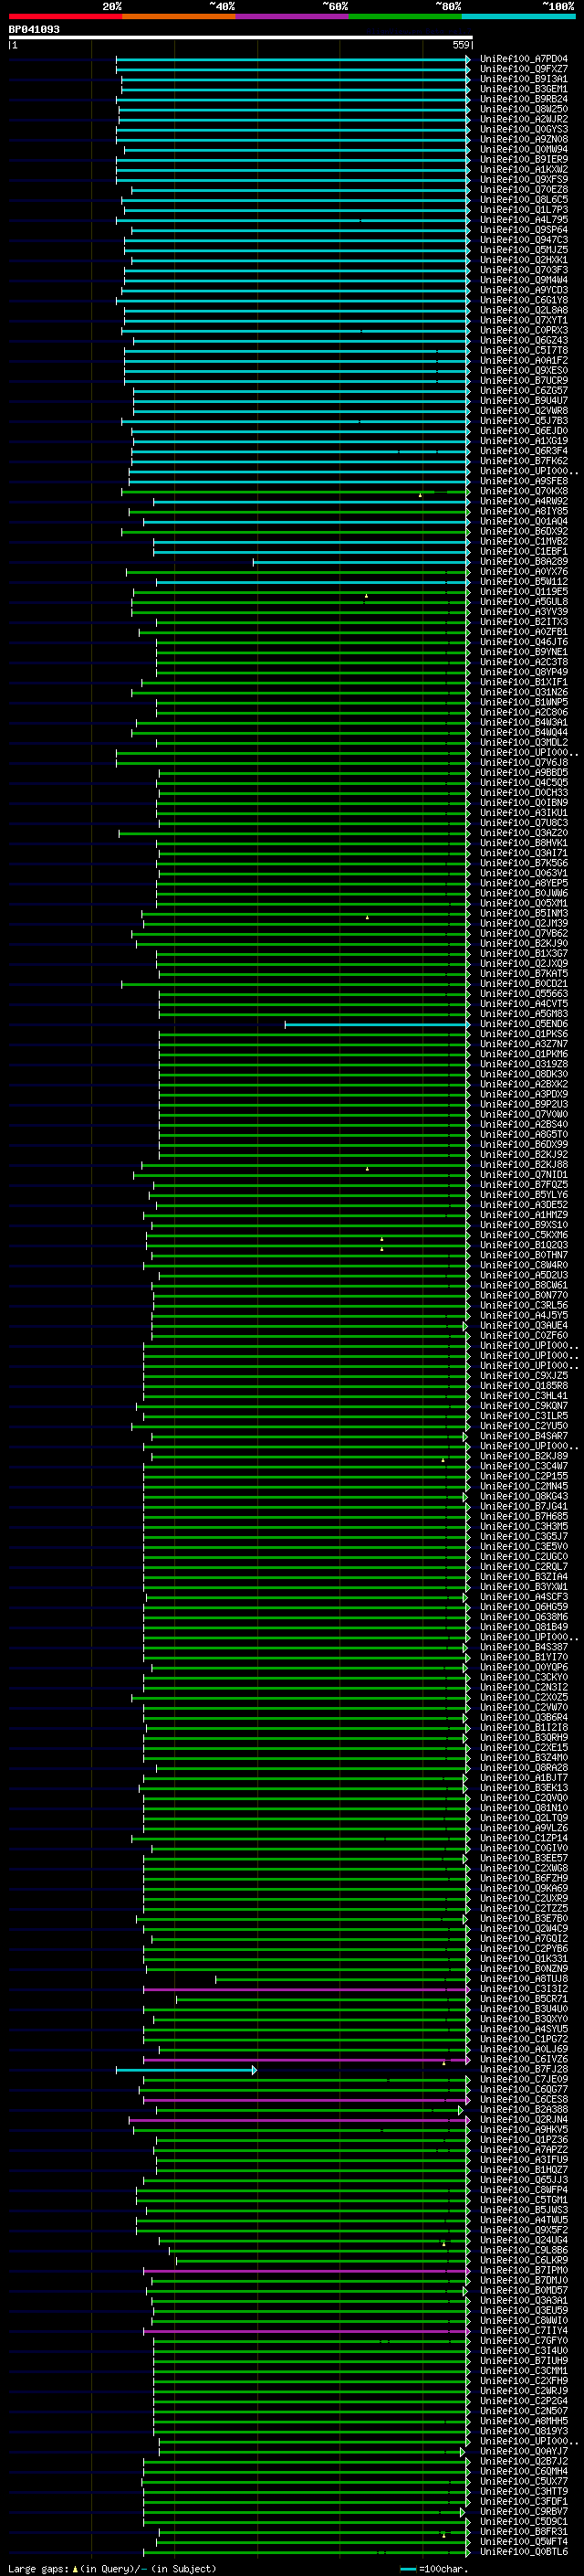Image resolution: width=584 pixels, height=2576 pixels.
Task: Click the short cyan alignment bar for UniRef100_Q5END6
Action: [378, 1024]
